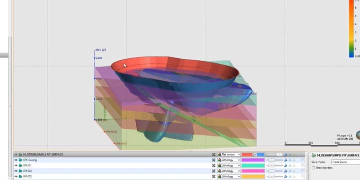Hide the GM: D3 layer
Image resolution: width=360 pixels, height=180 pixels.
tap(16, 176)
